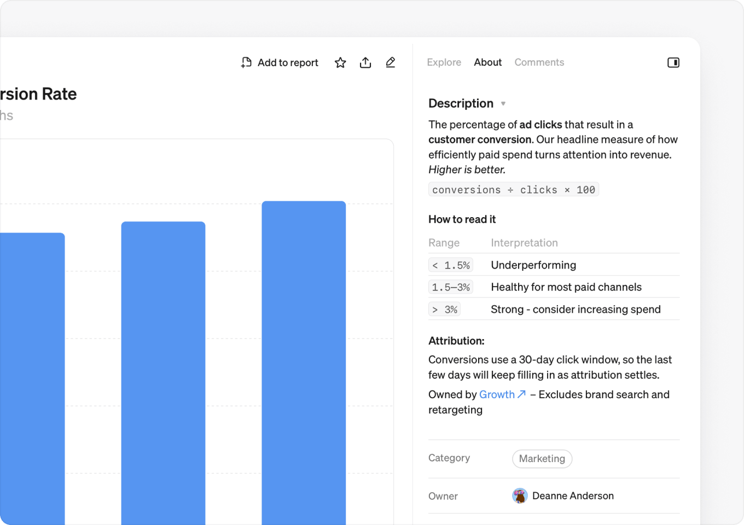
Task: Click the '> 3%' range value
Action: tap(445, 310)
